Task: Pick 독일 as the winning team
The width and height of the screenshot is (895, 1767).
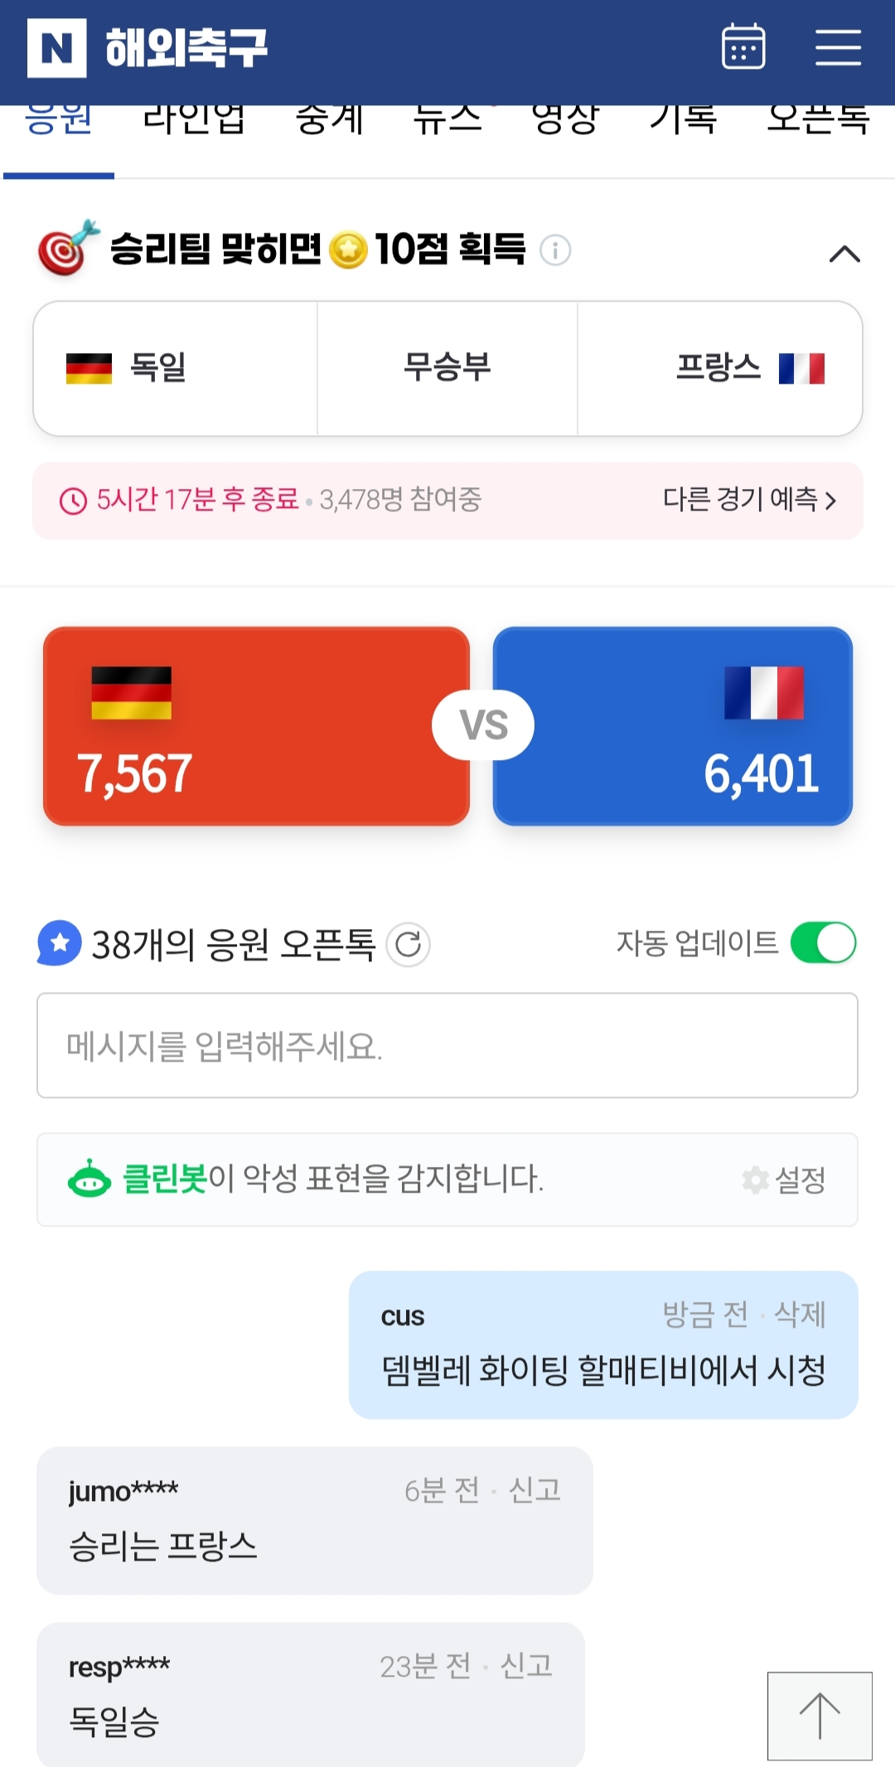Action: (175, 368)
